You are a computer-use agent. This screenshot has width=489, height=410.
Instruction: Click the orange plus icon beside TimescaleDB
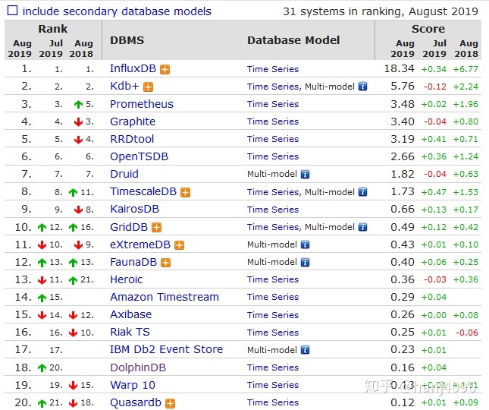[185, 192]
